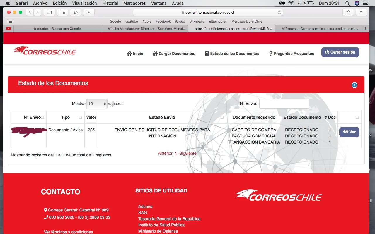Click the Anterior pagination link
Image resolution: width=375 pixels, height=234 pixels.
pyautogui.click(x=165, y=153)
